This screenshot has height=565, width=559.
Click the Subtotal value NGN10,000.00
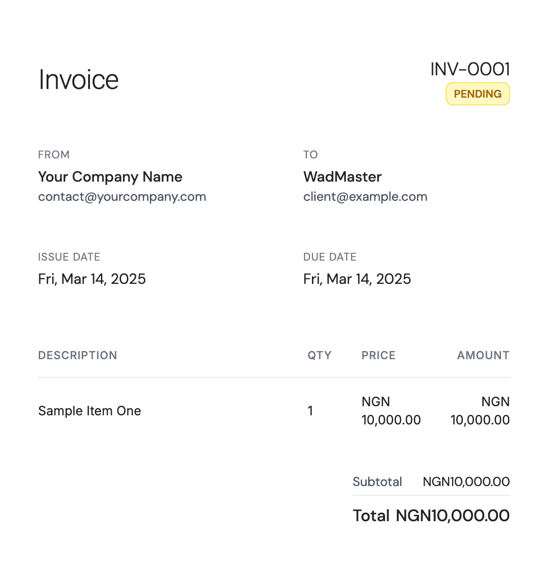click(466, 481)
